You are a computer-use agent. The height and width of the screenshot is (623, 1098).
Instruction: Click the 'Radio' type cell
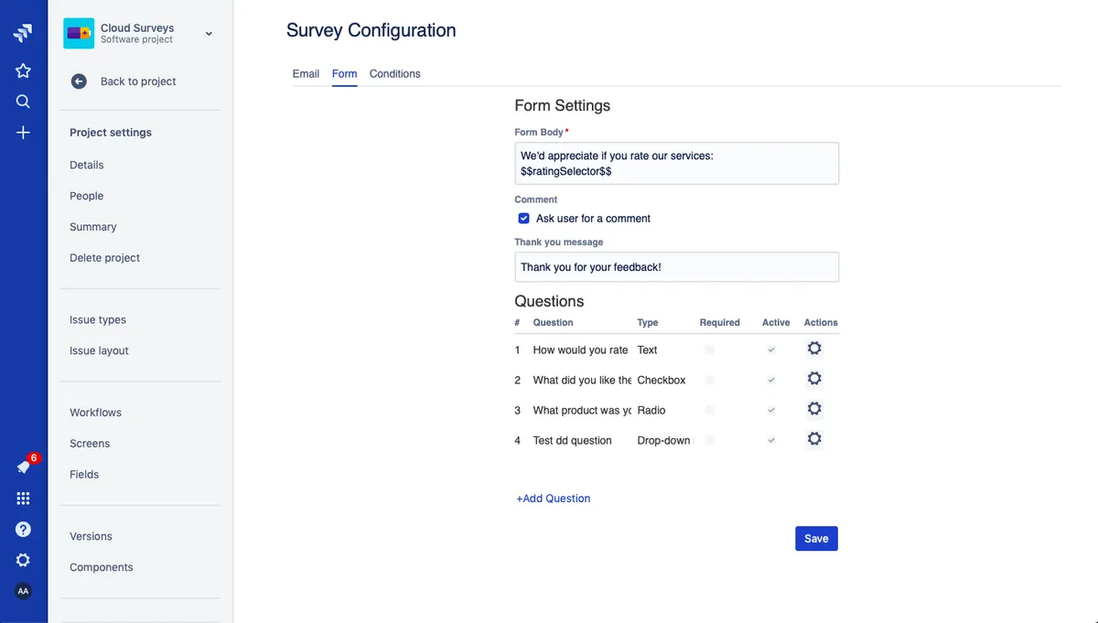651,411
